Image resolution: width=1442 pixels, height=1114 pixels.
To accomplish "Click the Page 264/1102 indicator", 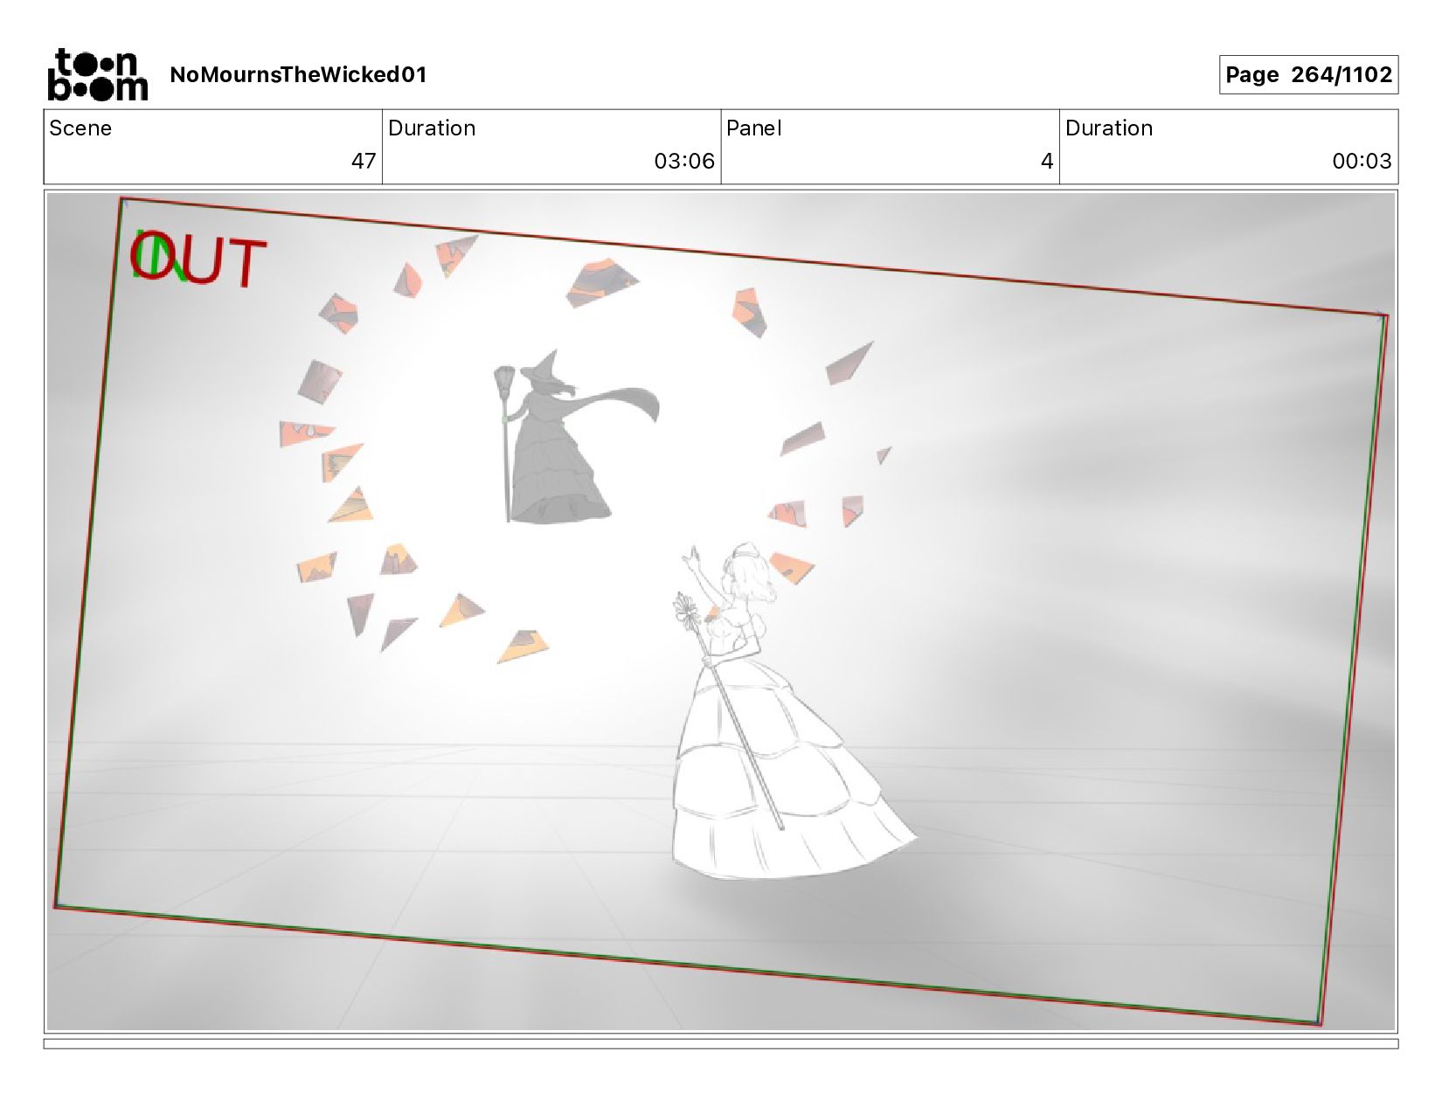I will (x=1308, y=74).
